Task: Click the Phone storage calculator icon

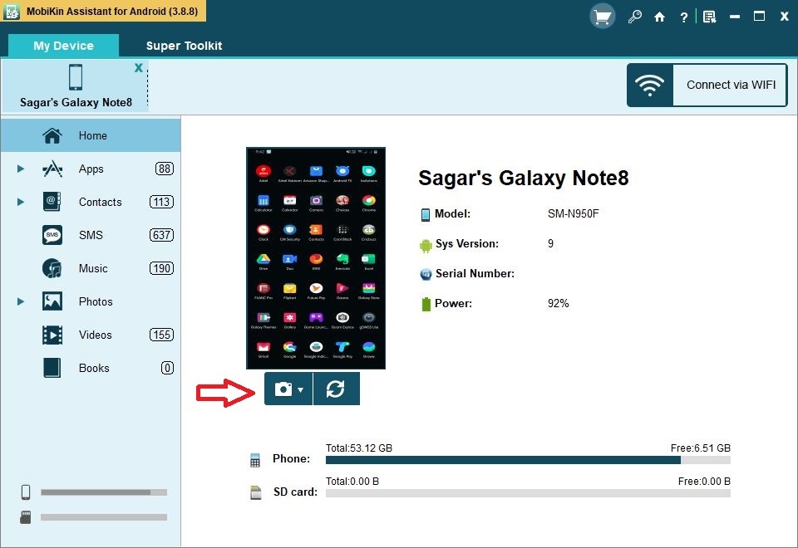Action: click(x=255, y=460)
